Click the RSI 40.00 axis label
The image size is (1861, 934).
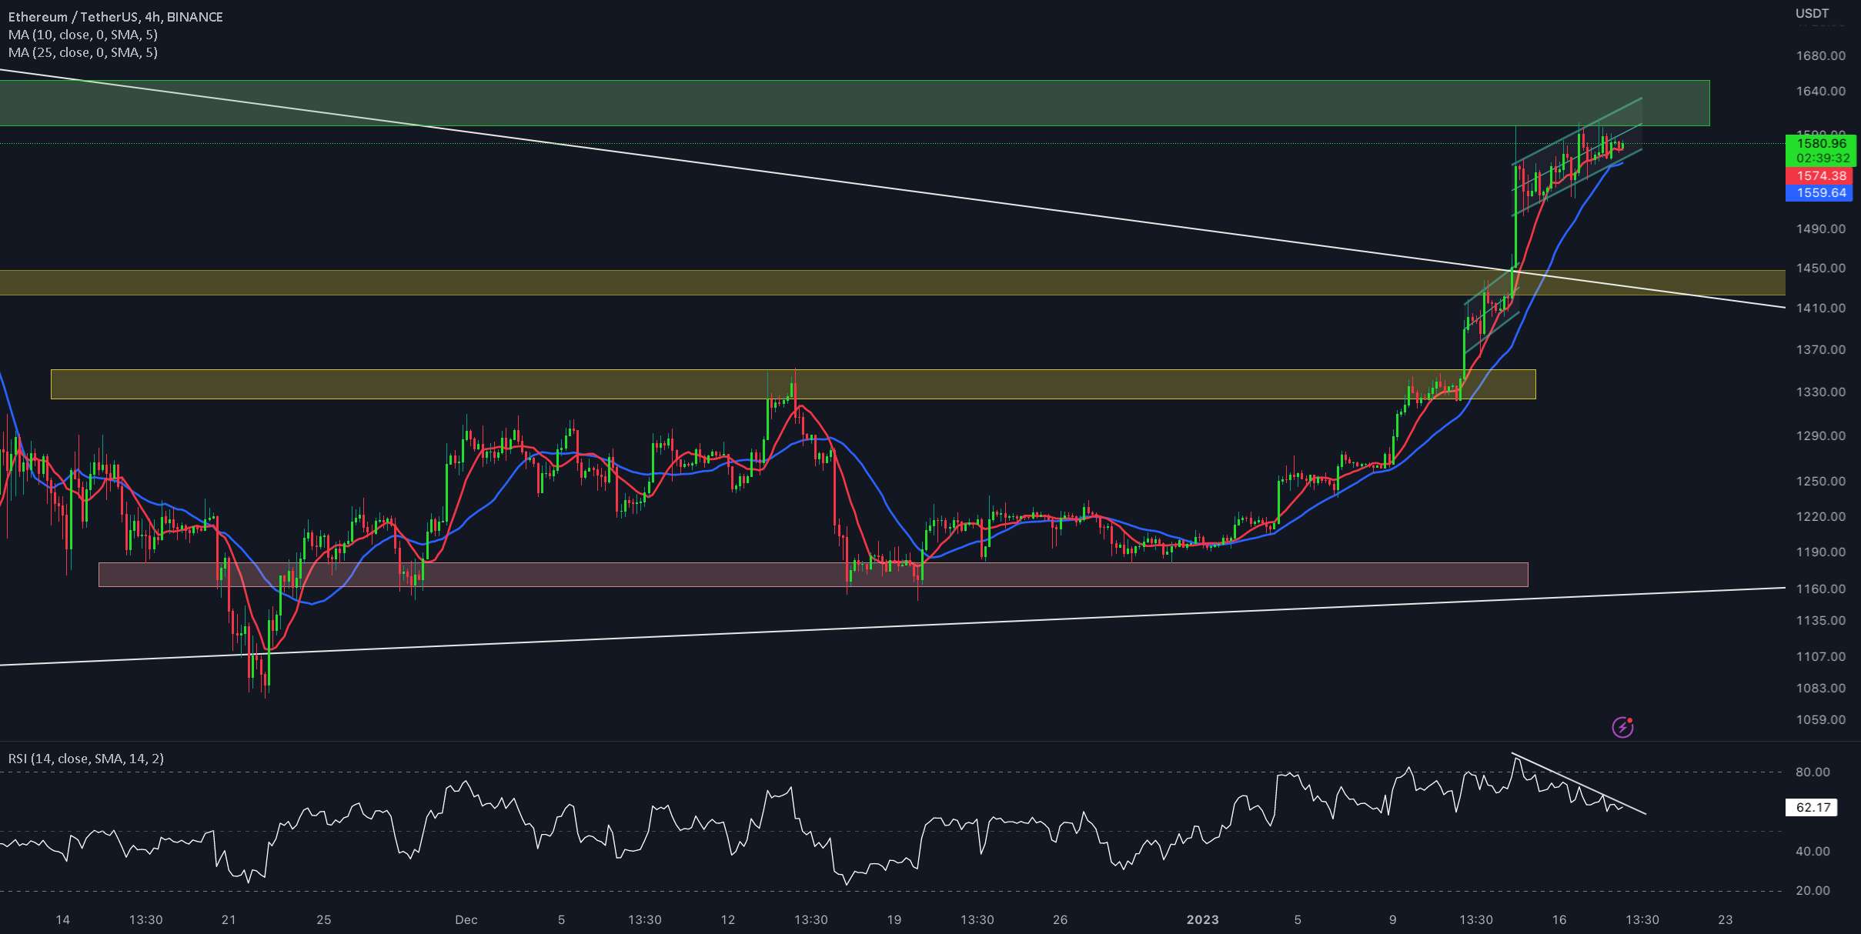coord(1813,851)
